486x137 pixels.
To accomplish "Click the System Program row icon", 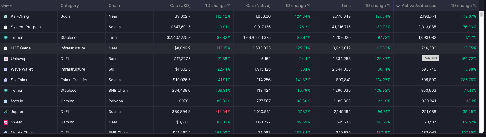I will 6,27.
